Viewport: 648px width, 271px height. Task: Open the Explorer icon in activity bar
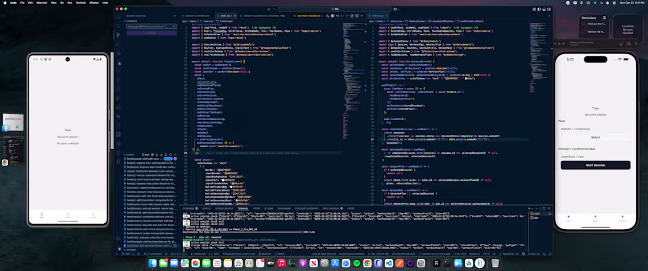point(118,17)
